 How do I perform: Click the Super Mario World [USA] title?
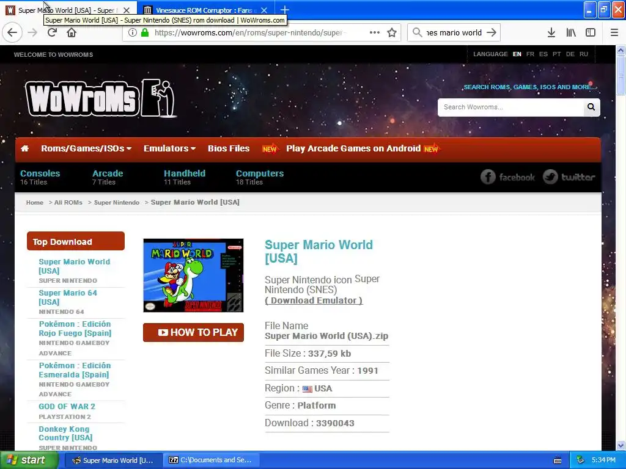click(319, 251)
